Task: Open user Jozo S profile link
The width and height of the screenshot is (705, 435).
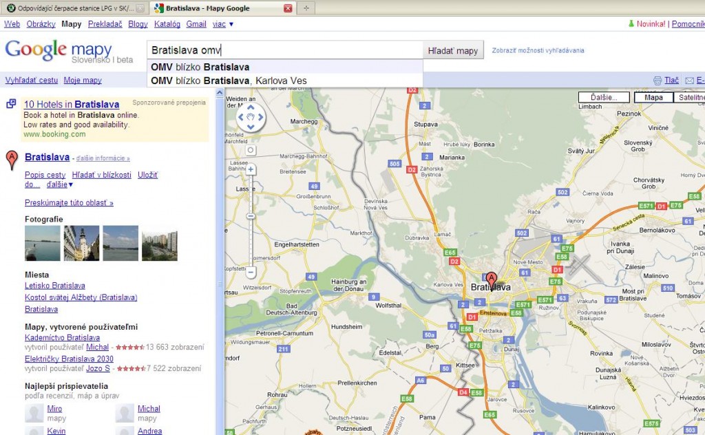Action: click(98, 368)
